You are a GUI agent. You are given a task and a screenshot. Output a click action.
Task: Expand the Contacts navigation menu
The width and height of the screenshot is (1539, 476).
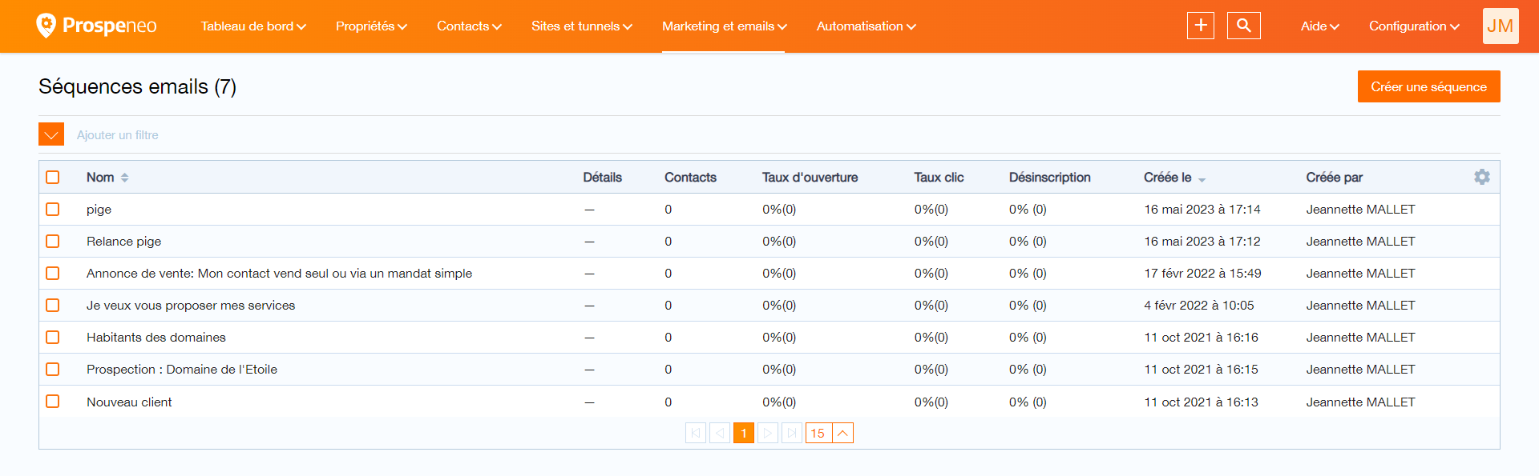coord(469,26)
